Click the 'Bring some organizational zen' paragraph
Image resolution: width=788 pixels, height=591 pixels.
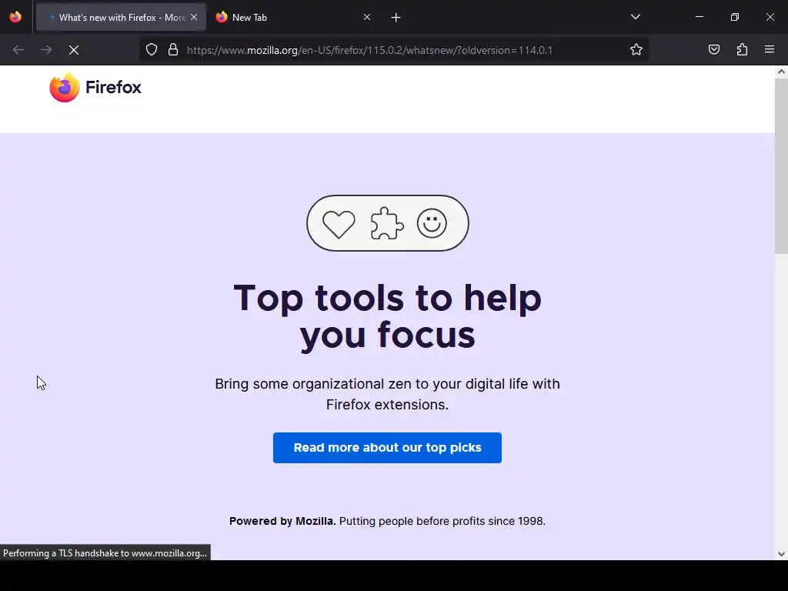(x=388, y=394)
